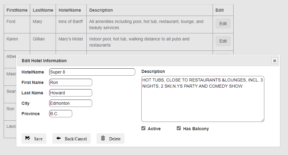The width and height of the screenshot is (288, 155).
Task: Close the Edit Hotel Information dialog
Action: [274, 61]
